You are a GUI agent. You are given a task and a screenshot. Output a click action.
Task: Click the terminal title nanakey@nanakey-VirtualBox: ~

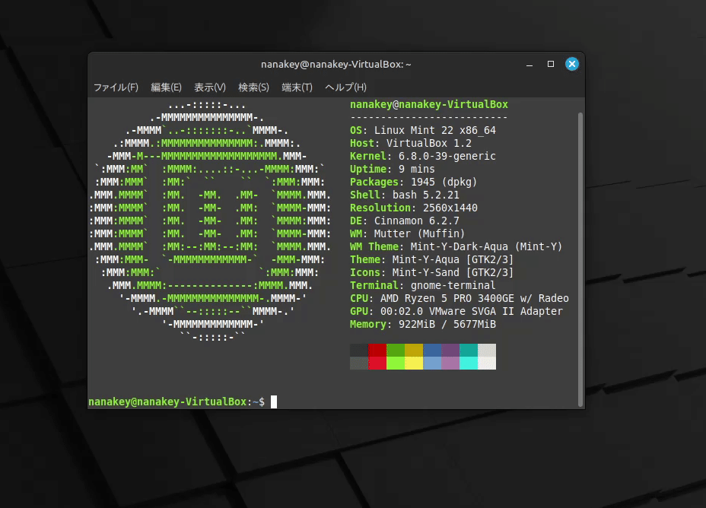336,65
